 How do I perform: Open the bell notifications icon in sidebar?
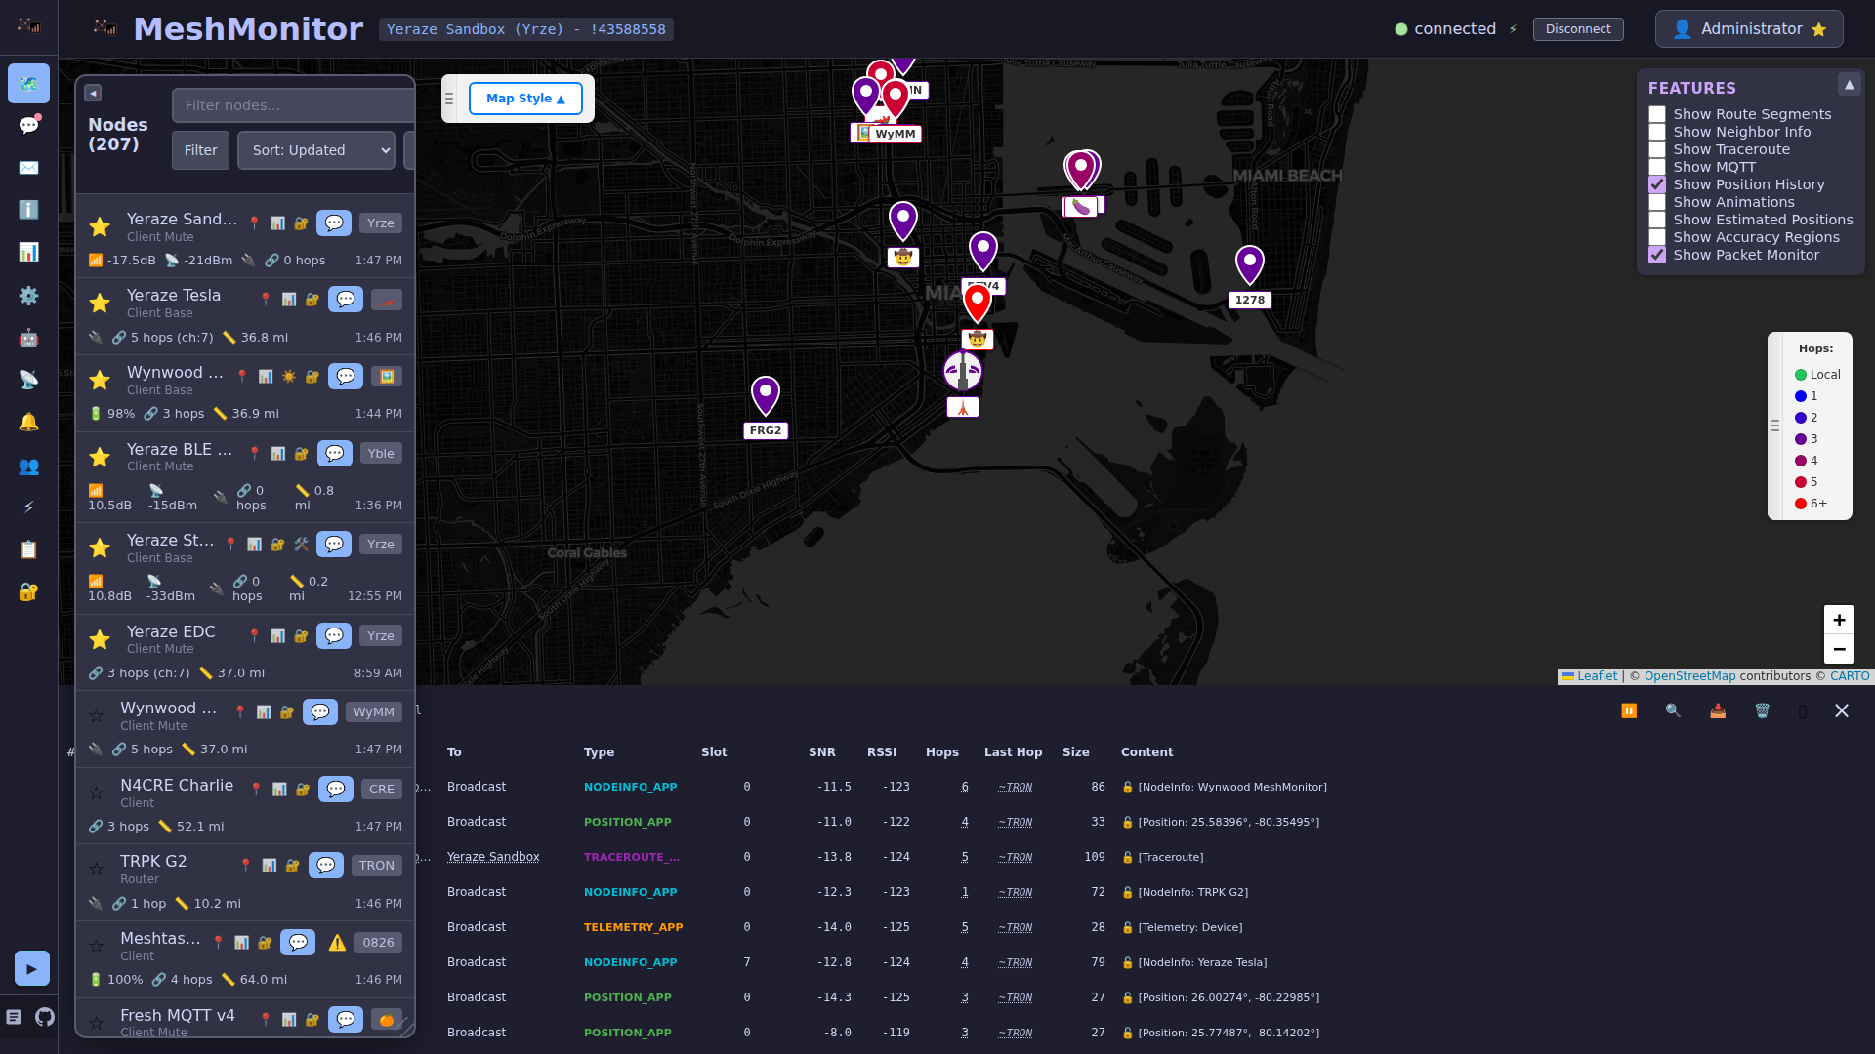click(28, 422)
